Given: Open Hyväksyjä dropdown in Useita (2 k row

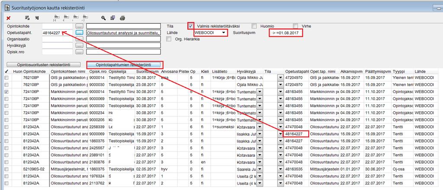Looking at the screenshot, I should [260, 176].
